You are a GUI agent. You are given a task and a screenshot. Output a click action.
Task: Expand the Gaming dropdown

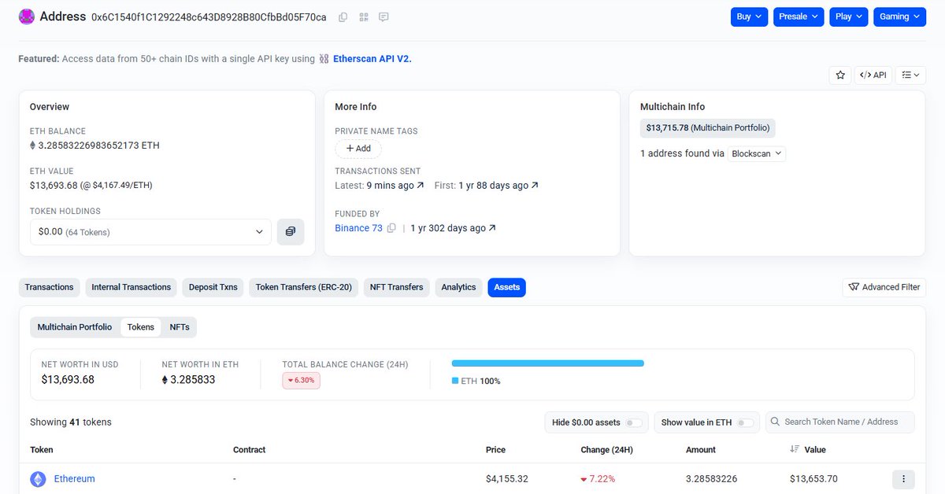899,17
